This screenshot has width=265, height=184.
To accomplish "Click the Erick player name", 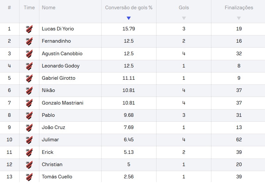I will [48, 152].
